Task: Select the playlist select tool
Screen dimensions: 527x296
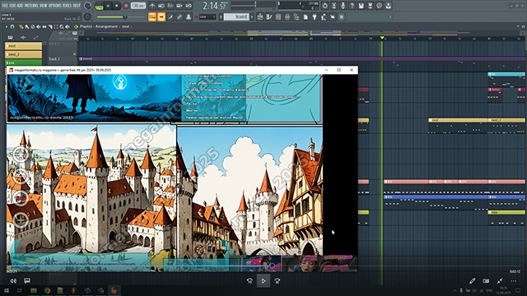Action: (56, 26)
